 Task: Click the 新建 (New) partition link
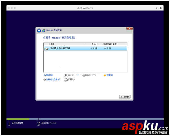[109, 75]
